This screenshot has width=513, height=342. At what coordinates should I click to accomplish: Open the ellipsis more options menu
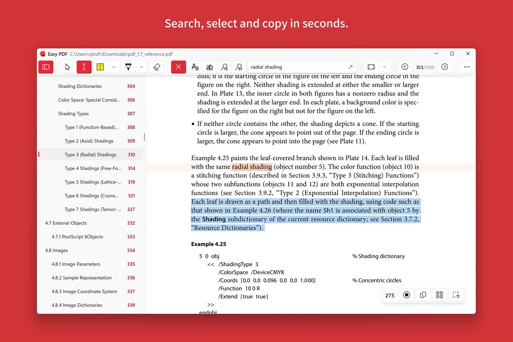coord(466,66)
